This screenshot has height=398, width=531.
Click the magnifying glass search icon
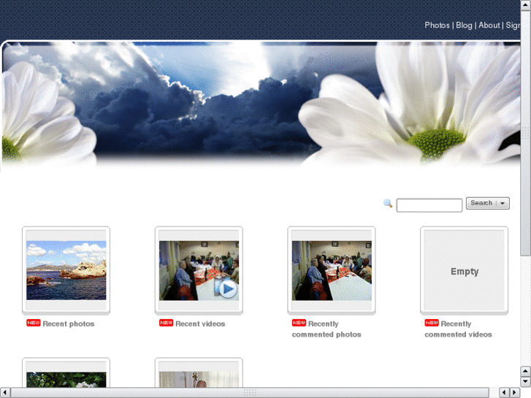tap(388, 203)
